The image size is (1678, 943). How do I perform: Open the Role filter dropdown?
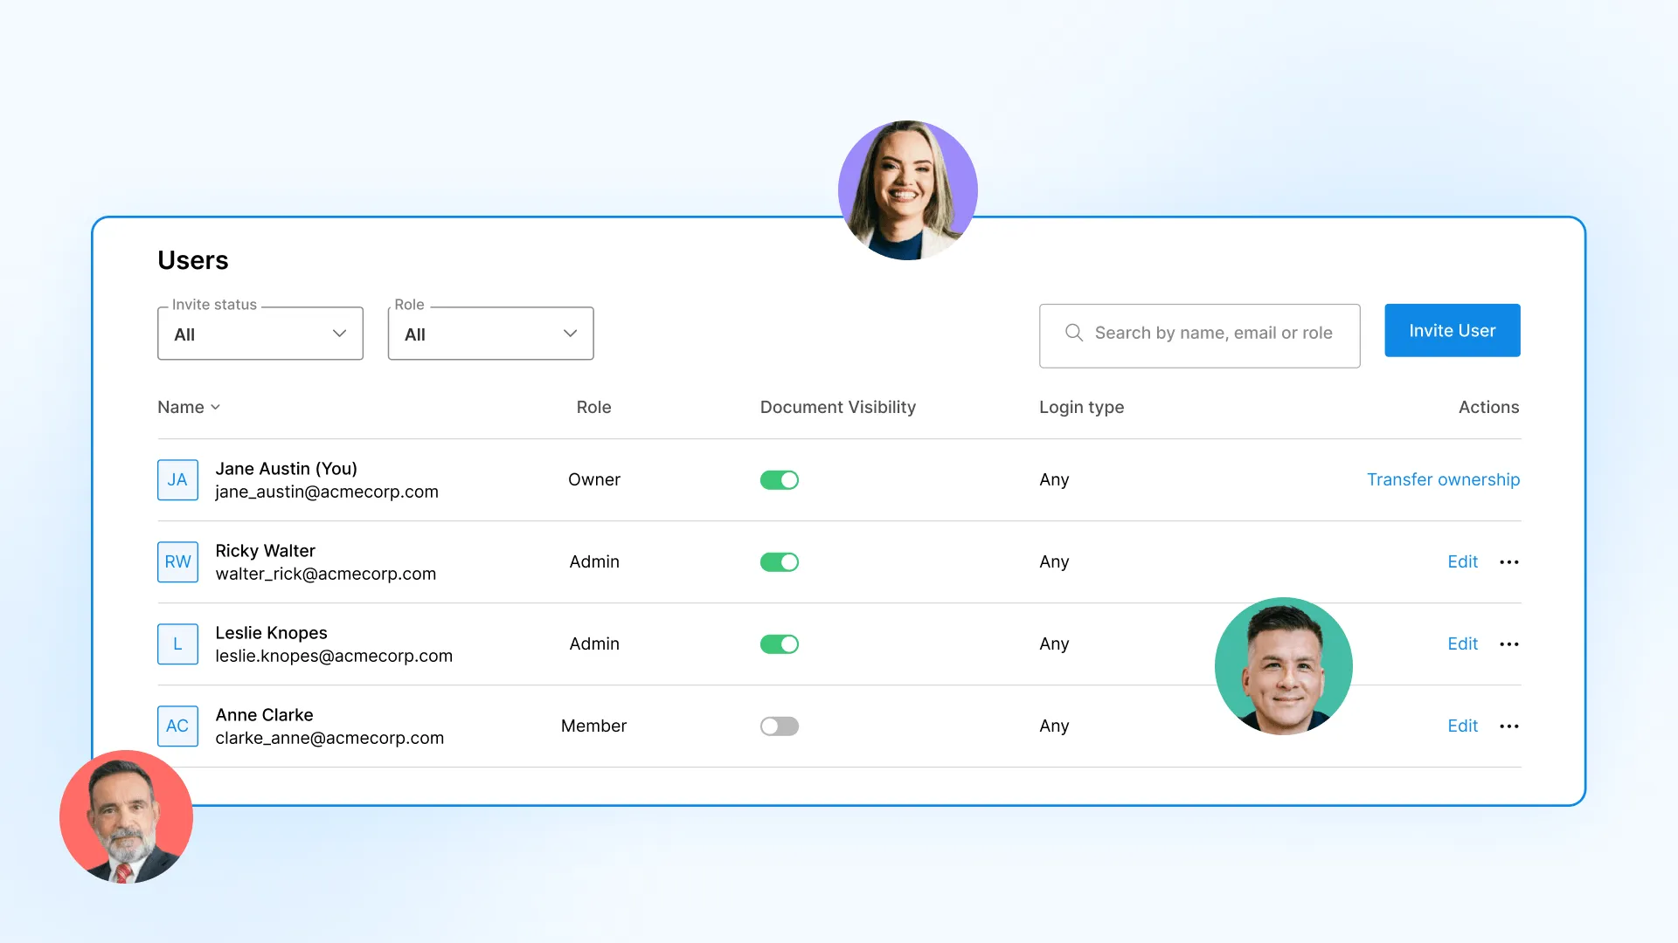click(490, 333)
